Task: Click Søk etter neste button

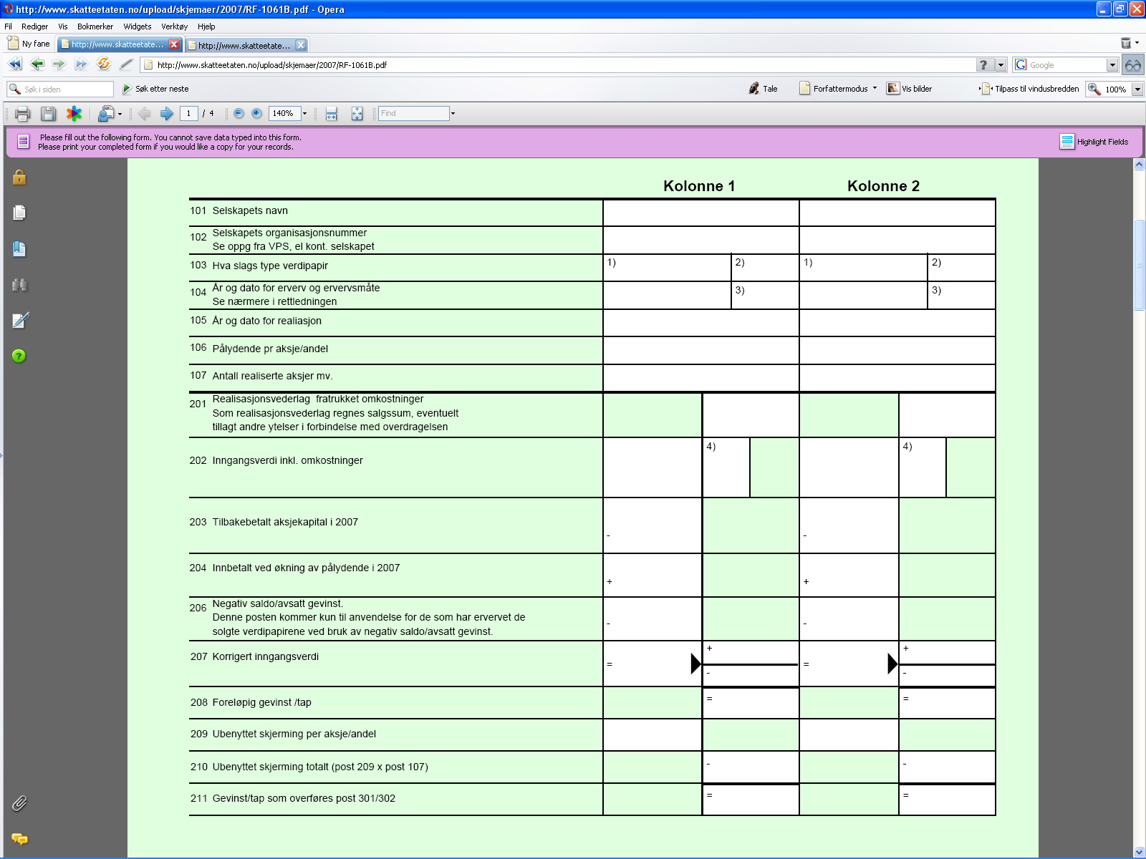Action: click(x=155, y=89)
